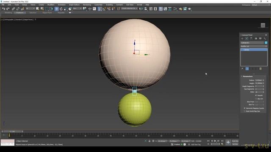Open the Curve Editor icon
Viewport: 271px width, 152px height.
point(165,9)
